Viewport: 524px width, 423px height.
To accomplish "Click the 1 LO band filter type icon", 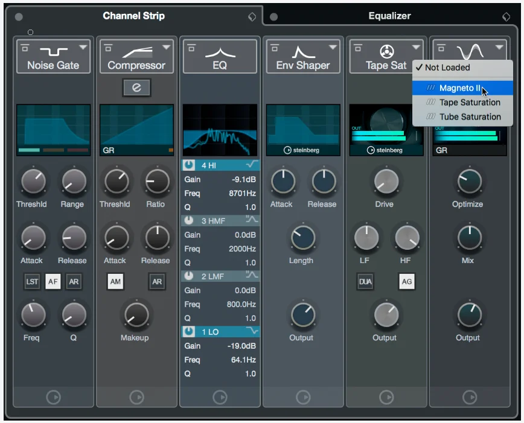I will [x=252, y=331].
